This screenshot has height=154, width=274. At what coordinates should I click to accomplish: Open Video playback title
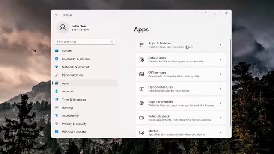[159, 116]
